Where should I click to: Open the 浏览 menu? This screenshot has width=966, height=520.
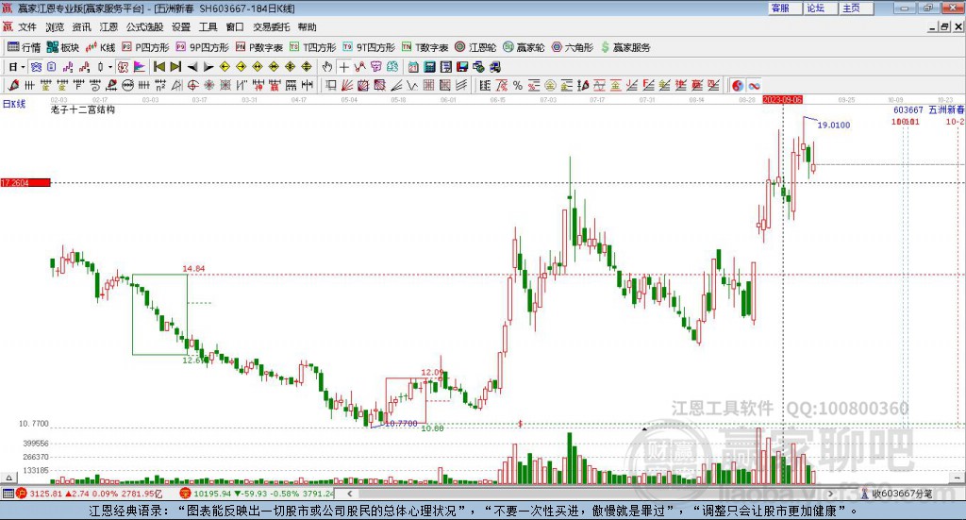(54, 27)
